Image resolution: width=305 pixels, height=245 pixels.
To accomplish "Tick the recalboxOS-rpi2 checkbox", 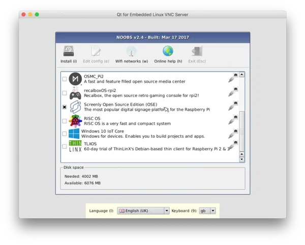I will tap(65, 93).
